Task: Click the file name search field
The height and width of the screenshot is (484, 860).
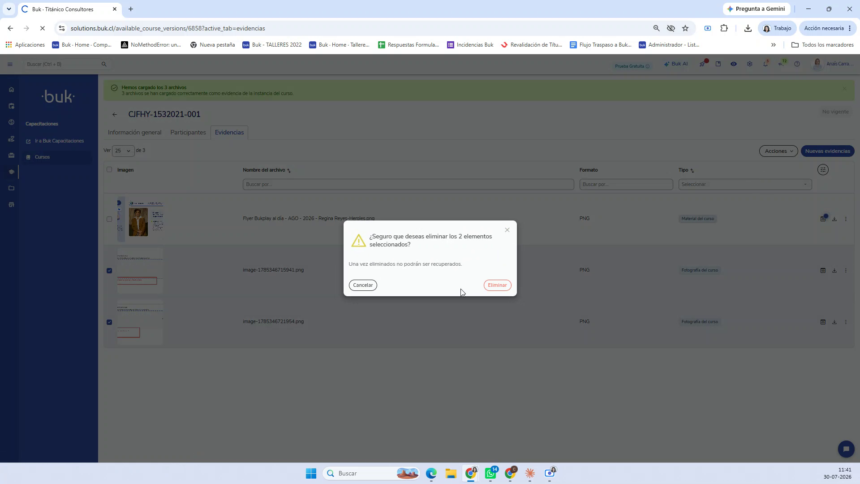Action: click(408, 185)
